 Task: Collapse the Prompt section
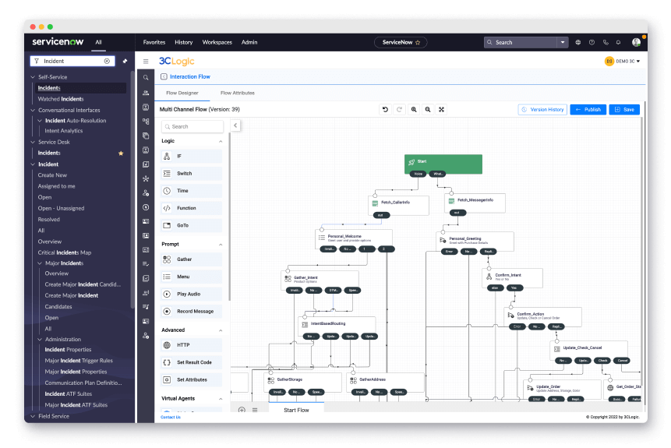[x=221, y=245]
